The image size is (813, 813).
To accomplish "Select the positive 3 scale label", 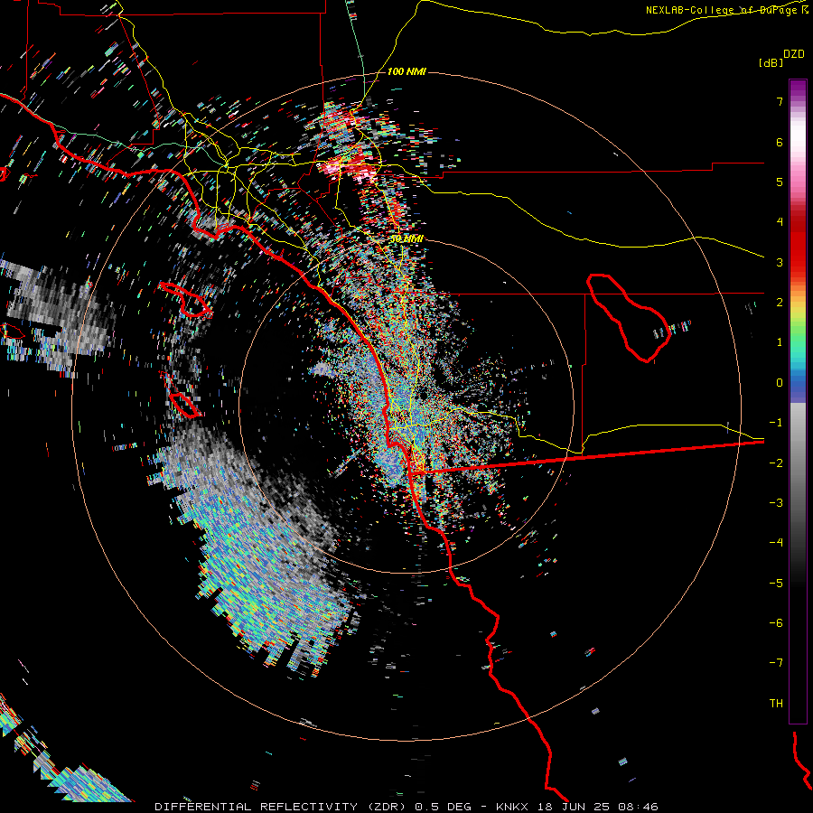I will click(x=780, y=262).
